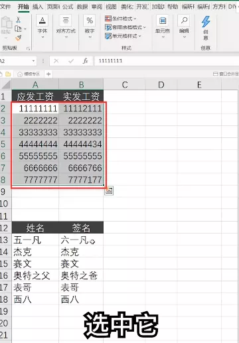Click the yellow folder icon
The height and width of the screenshot is (343, 239).
pyautogui.click(x=8, y=74)
